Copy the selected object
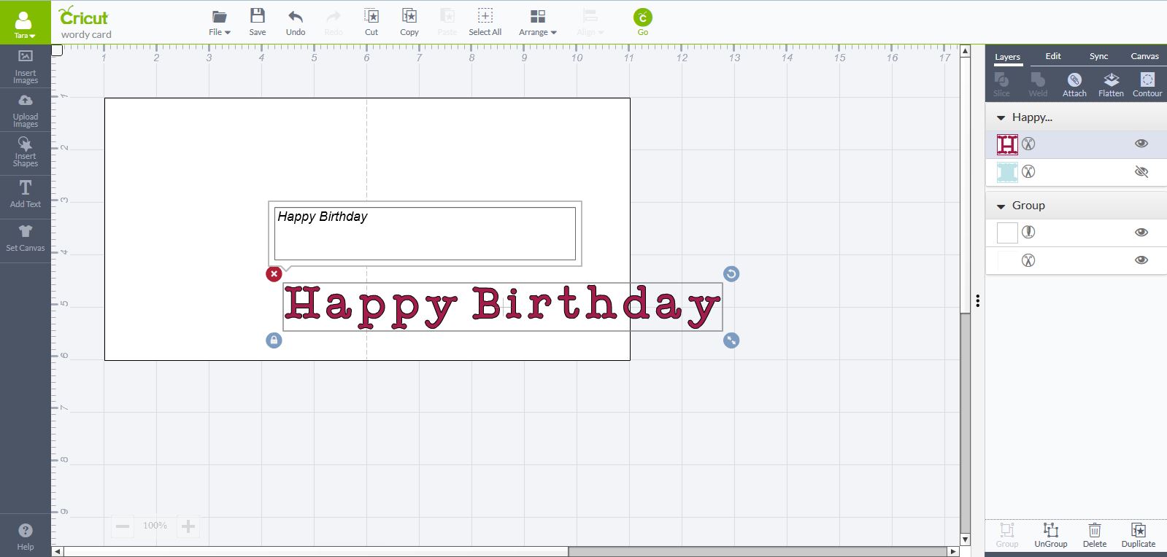The width and height of the screenshot is (1167, 557). (409, 22)
